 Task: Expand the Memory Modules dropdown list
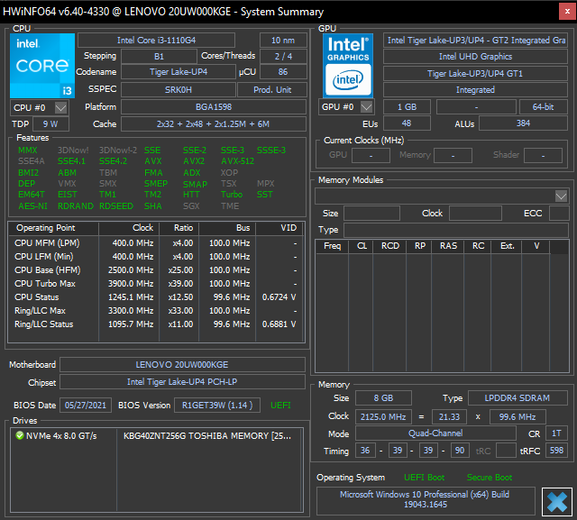click(x=561, y=196)
